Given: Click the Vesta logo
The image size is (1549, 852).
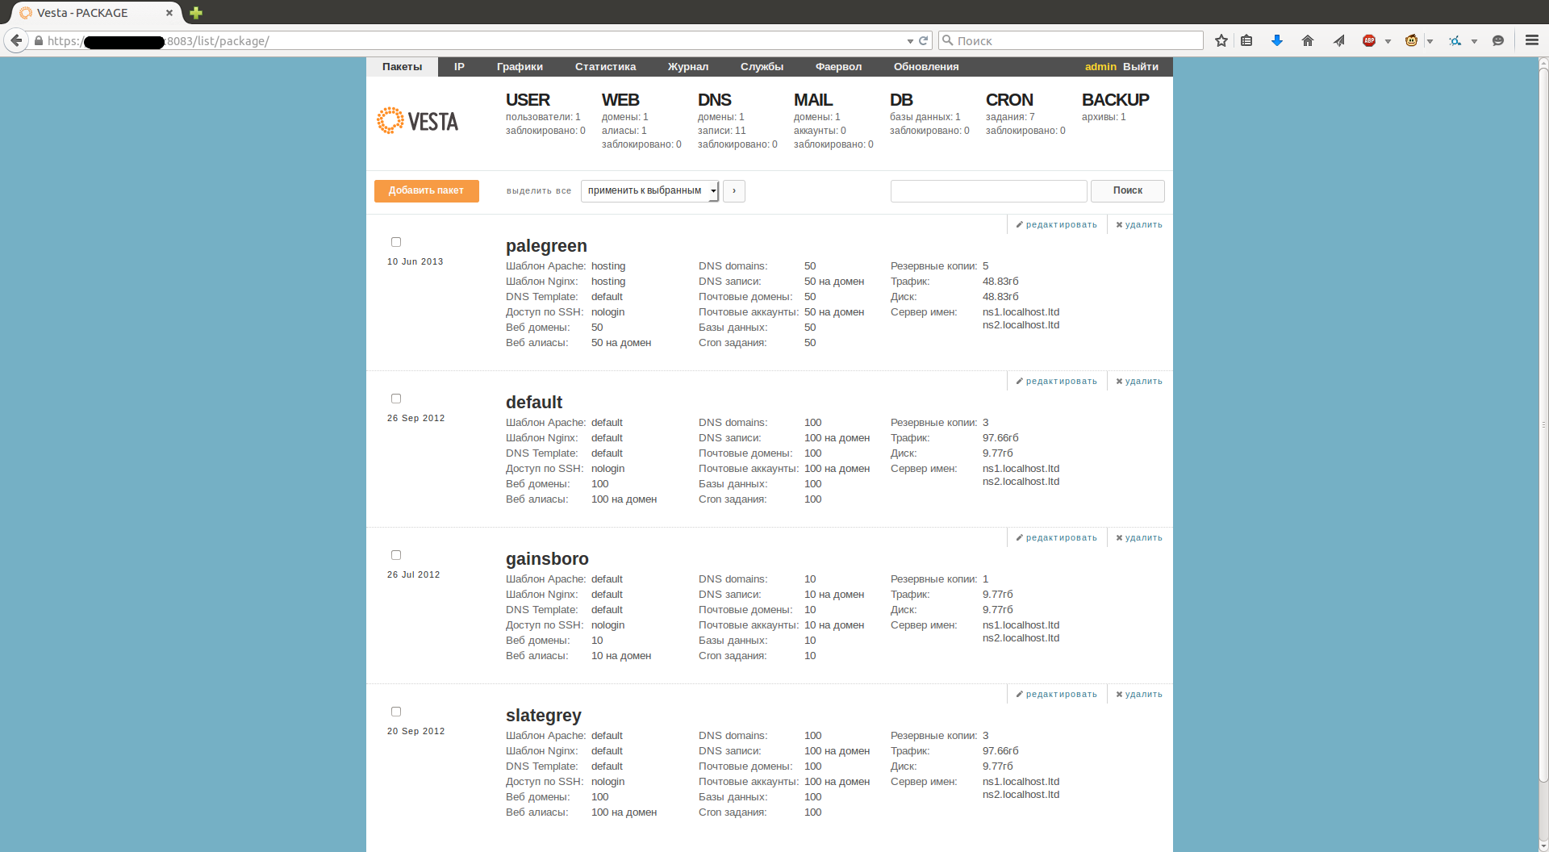Looking at the screenshot, I should coord(418,121).
